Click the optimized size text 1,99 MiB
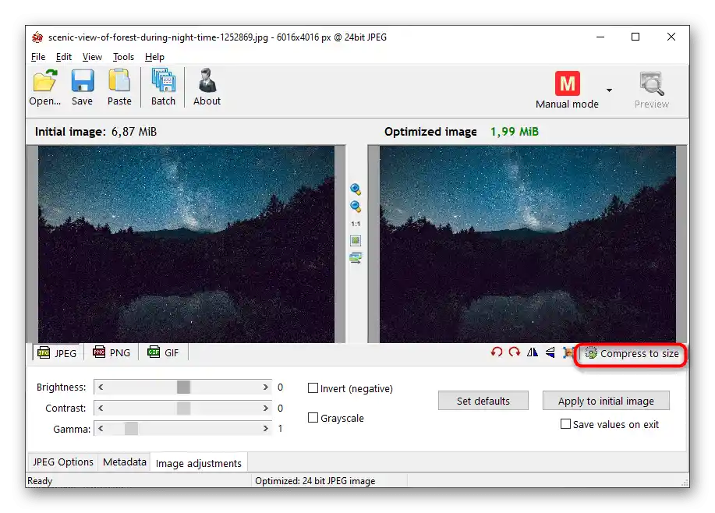 click(515, 132)
